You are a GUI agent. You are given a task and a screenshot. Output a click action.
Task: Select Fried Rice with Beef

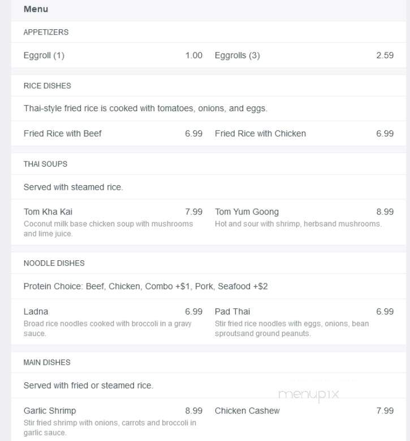(63, 134)
